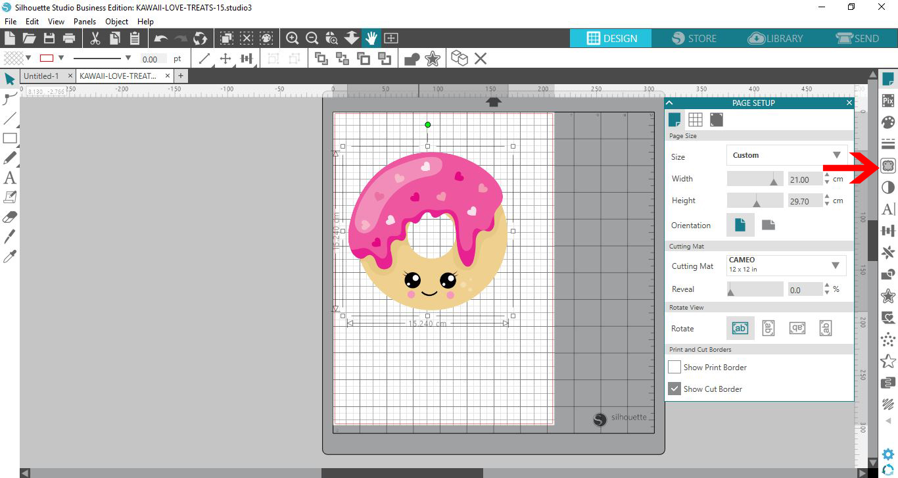This screenshot has height=478, width=898.
Task: Add a new document tab with plus
Action: (x=180, y=76)
